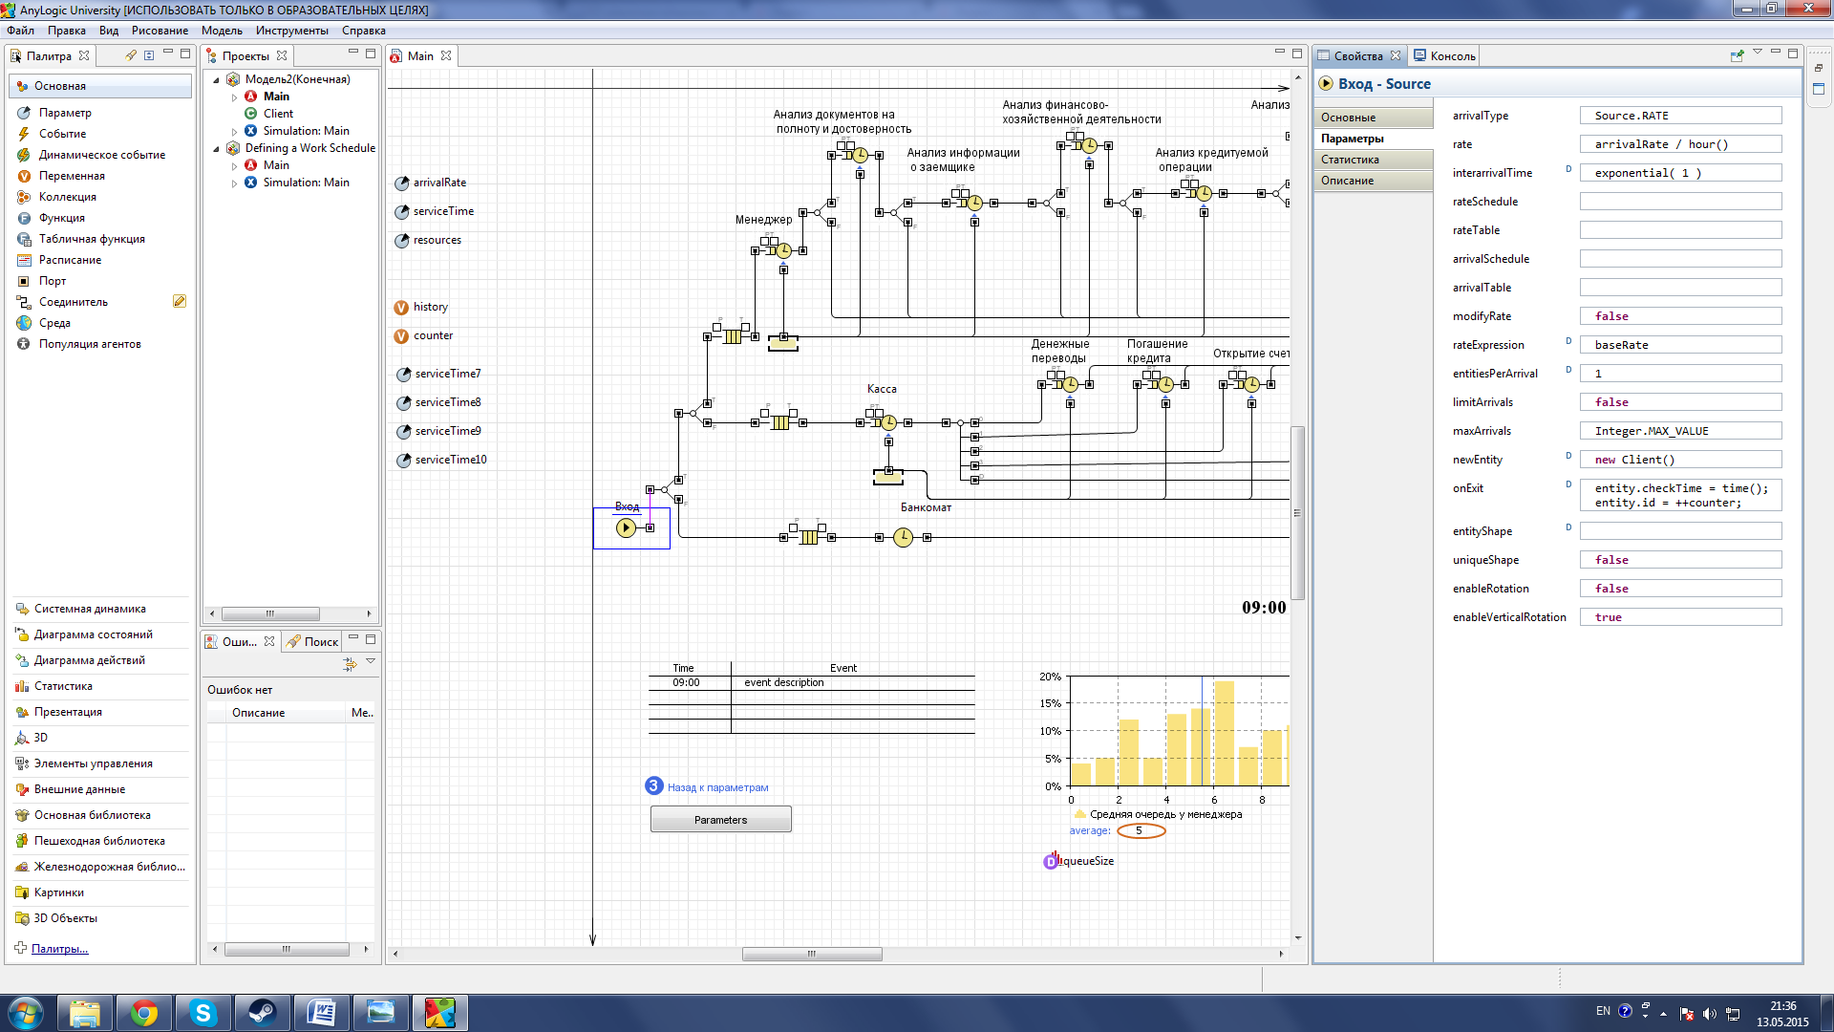The image size is (1834, 1032).
Task: Select the Соединитель connector tool
Action: click(x=73, y=302)
